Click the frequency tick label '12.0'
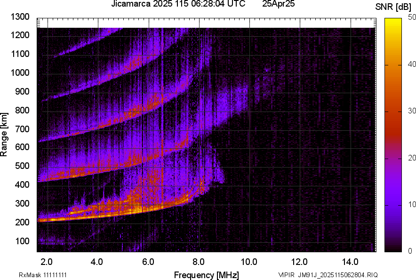The image size is (416, 280). tap(300, 262)
